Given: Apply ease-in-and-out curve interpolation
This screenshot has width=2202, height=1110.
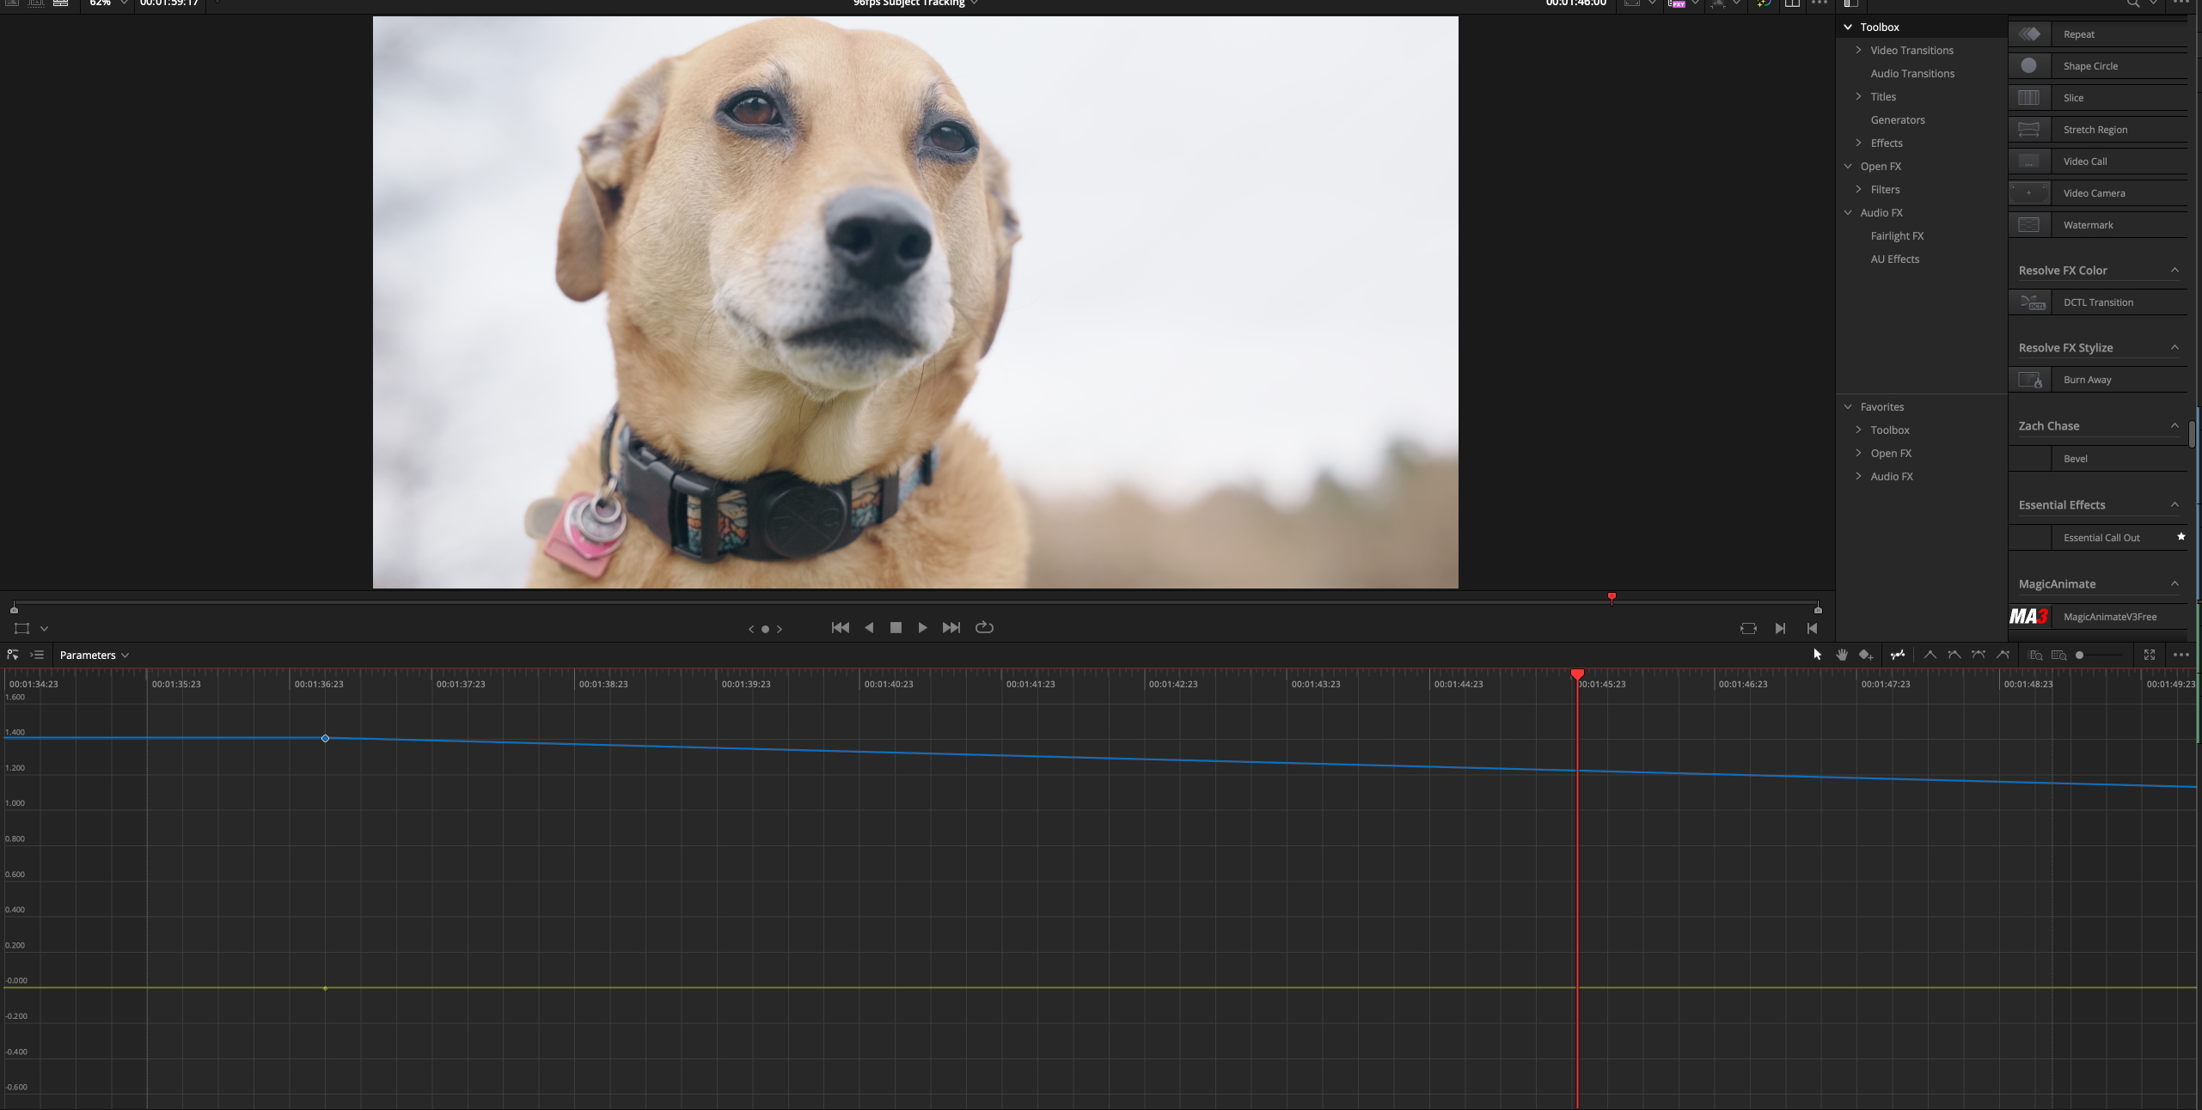Looking at the screenshot, I should click(1978, 655).
